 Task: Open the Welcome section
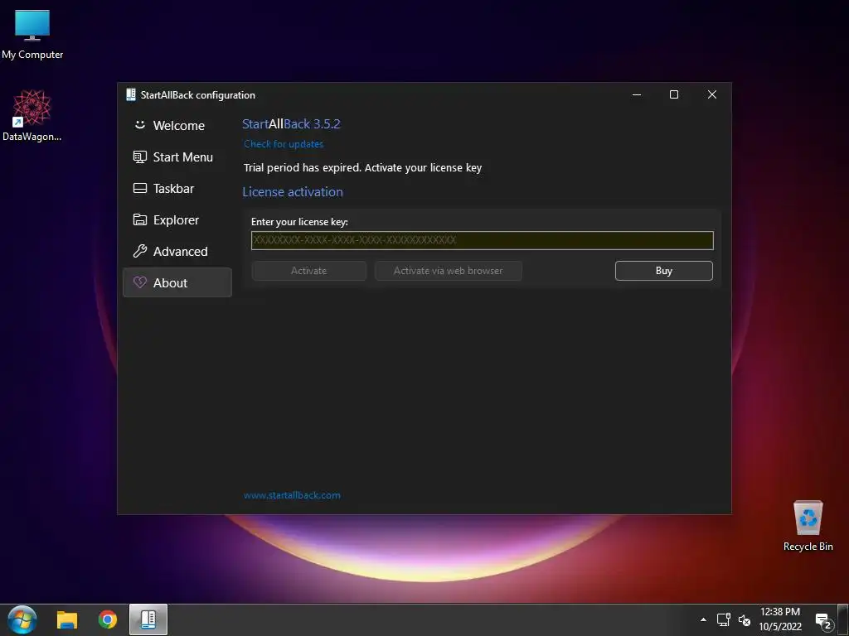point(177,126)
